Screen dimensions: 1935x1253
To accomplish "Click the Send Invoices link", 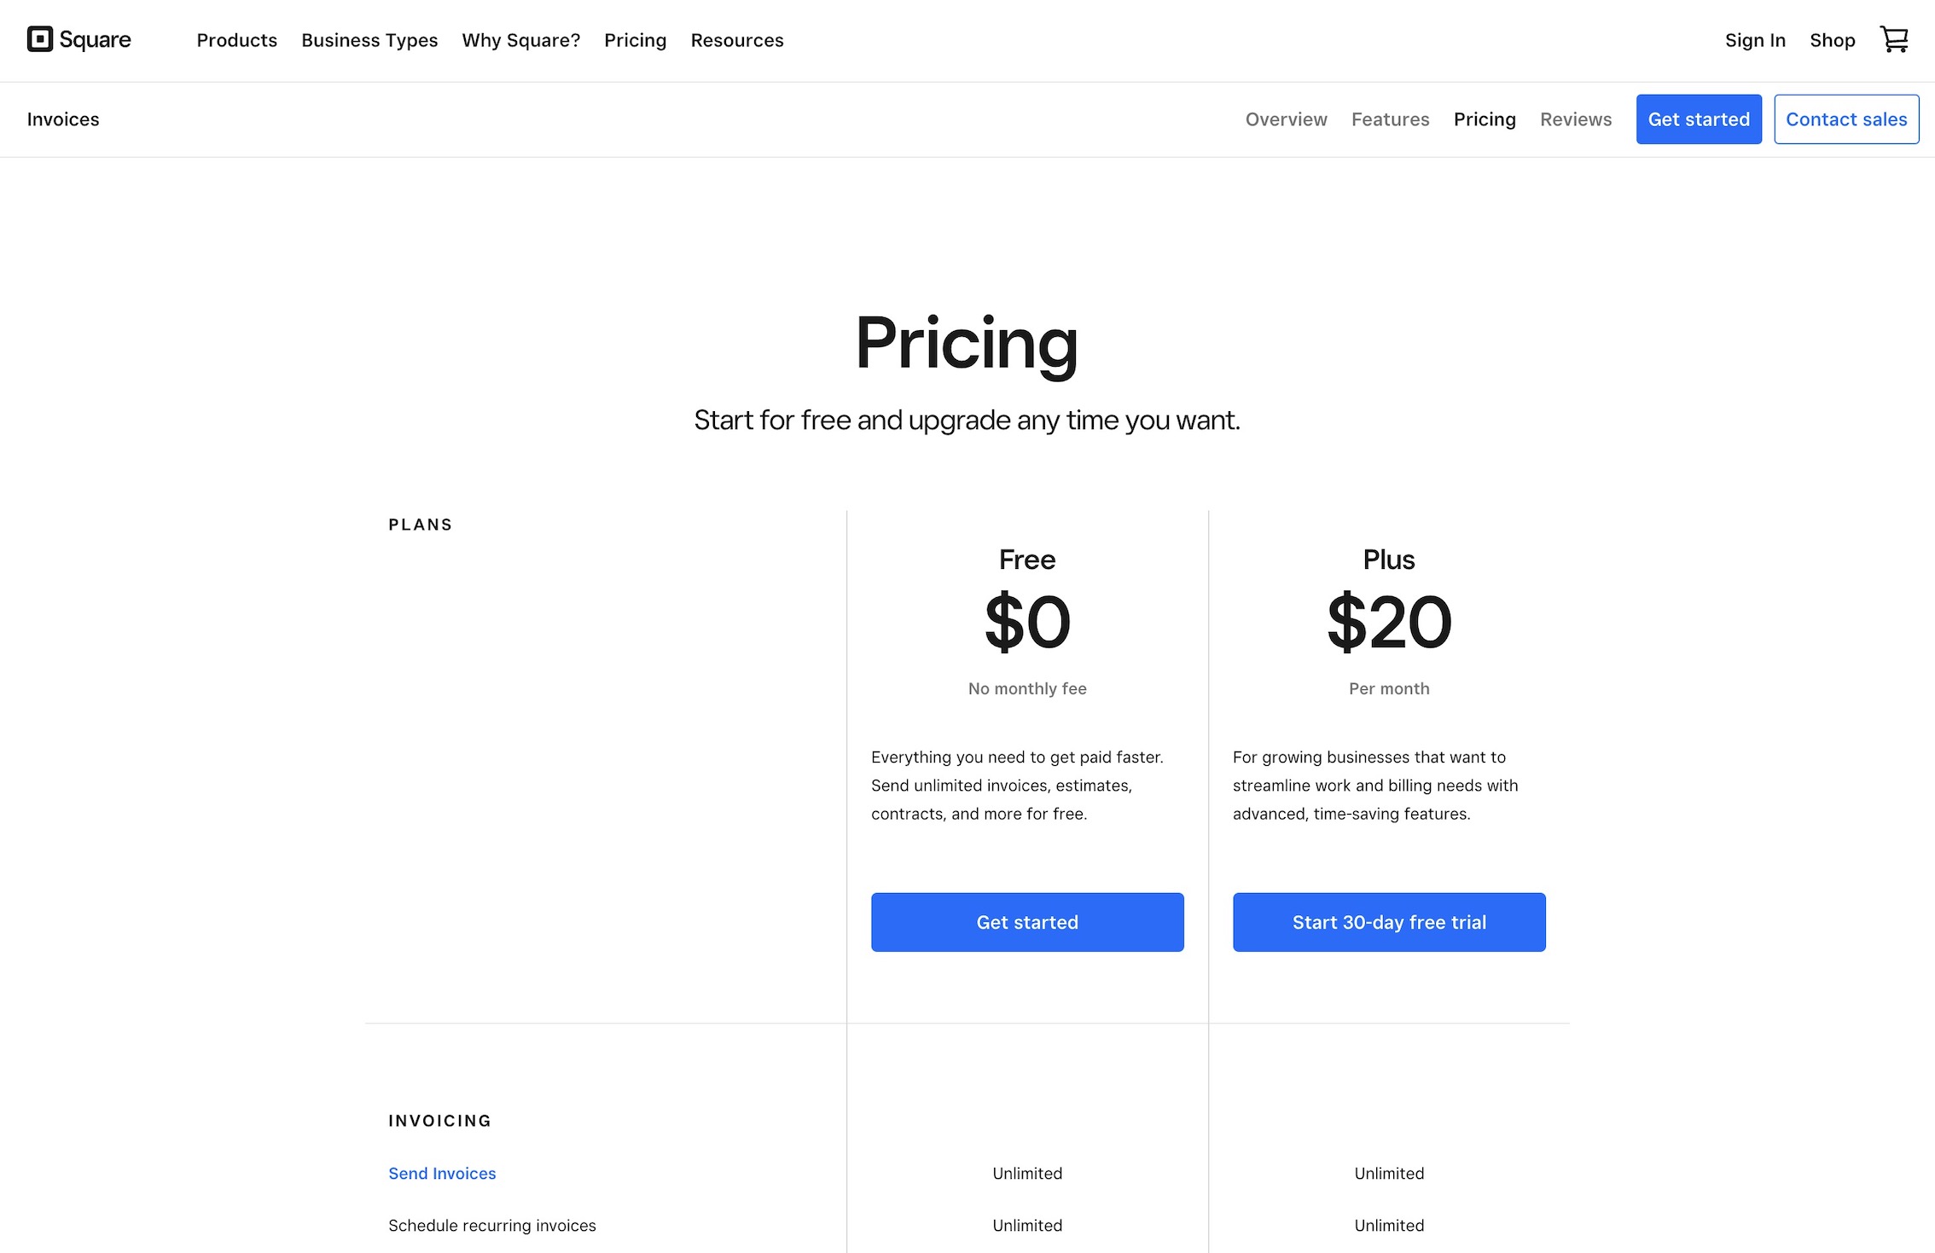I will coord(442,1173).
